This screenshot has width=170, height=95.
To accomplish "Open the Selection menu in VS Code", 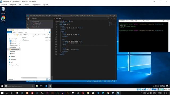I will [x=39, y=16].
